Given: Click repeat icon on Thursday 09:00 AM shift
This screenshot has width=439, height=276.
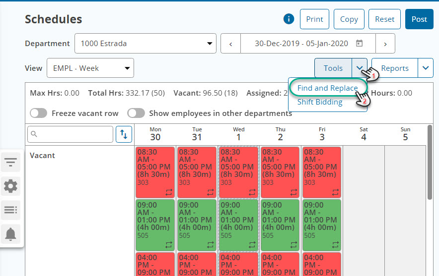Looking at the screenshot, I should [293, 245].
